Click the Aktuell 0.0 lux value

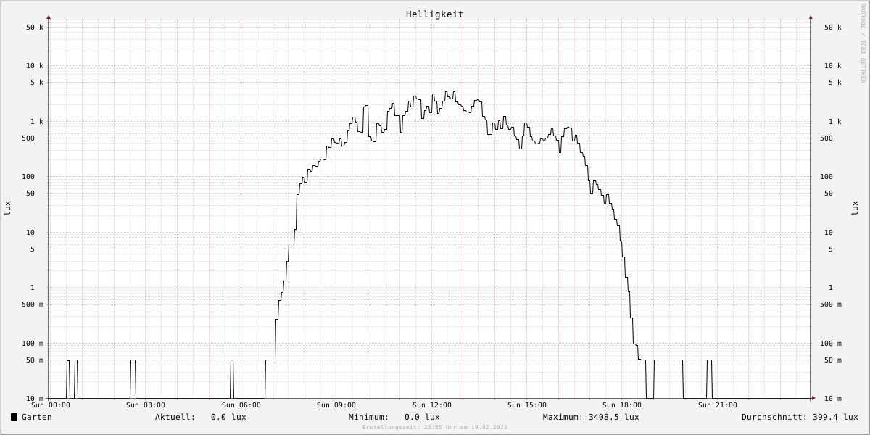pos(228,417)
